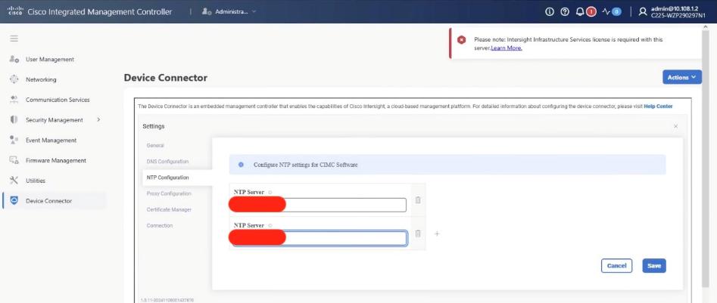Add another NTP server with plus icon
This screenshot has width=717, height=303.
click(x=437, y=233)
